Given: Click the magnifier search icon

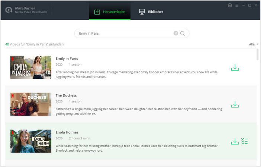Looking at the screenshot, I should [x=183, y=34].
